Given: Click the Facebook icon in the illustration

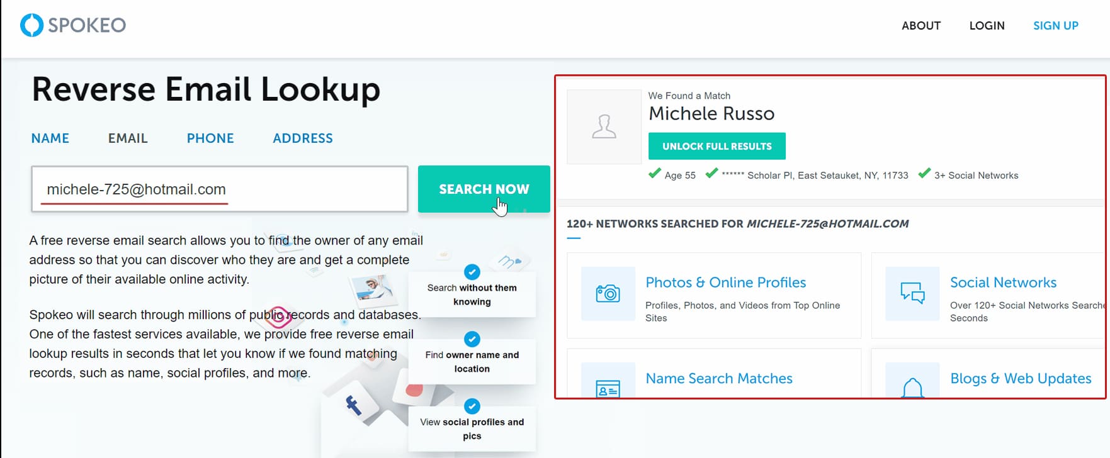Looking at the screenshot, I should 354,405.
